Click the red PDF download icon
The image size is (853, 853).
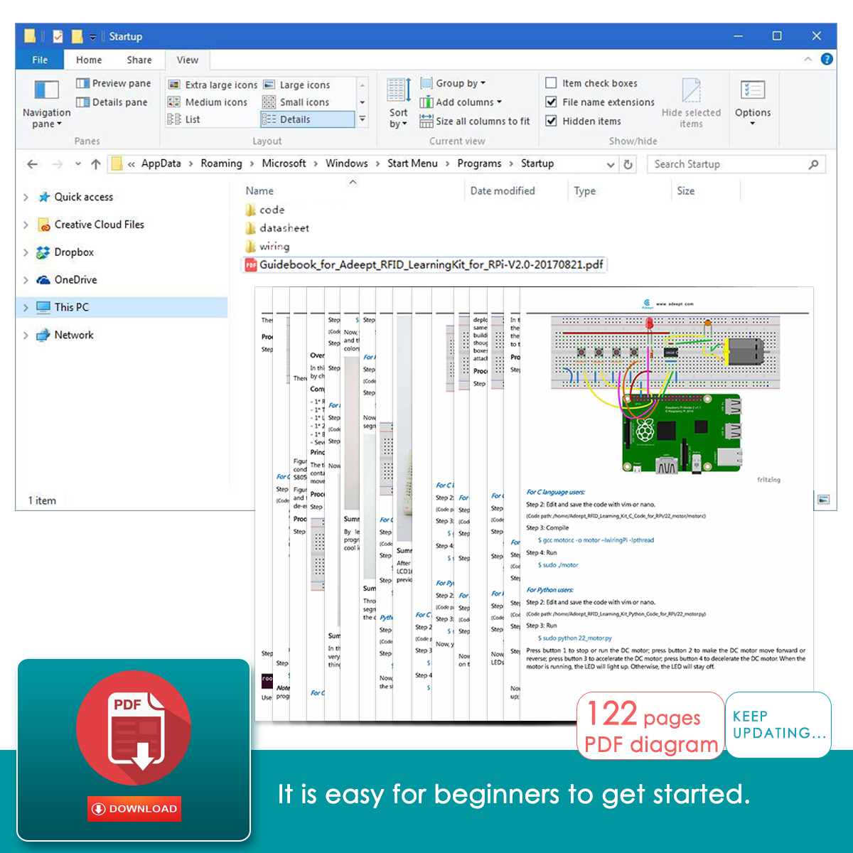coord(134,728)
